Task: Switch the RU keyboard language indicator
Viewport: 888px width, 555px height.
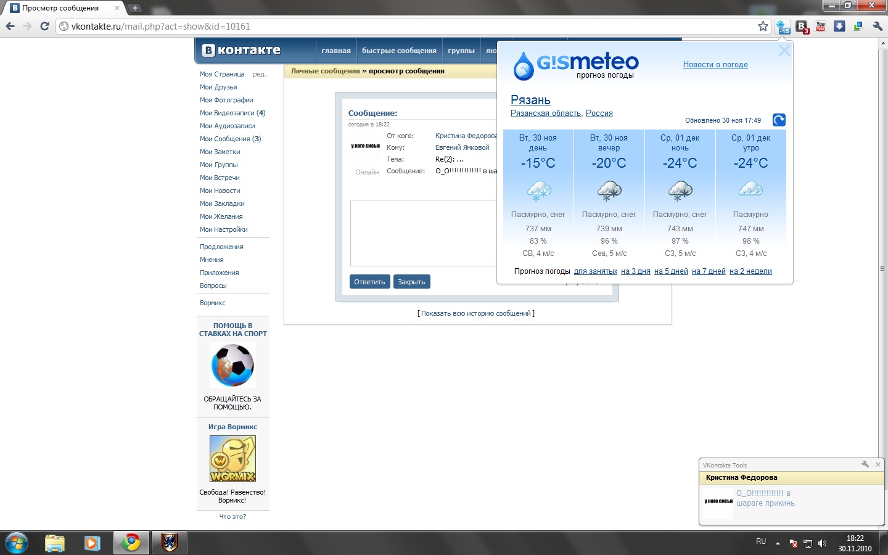Action: [761, 541]
